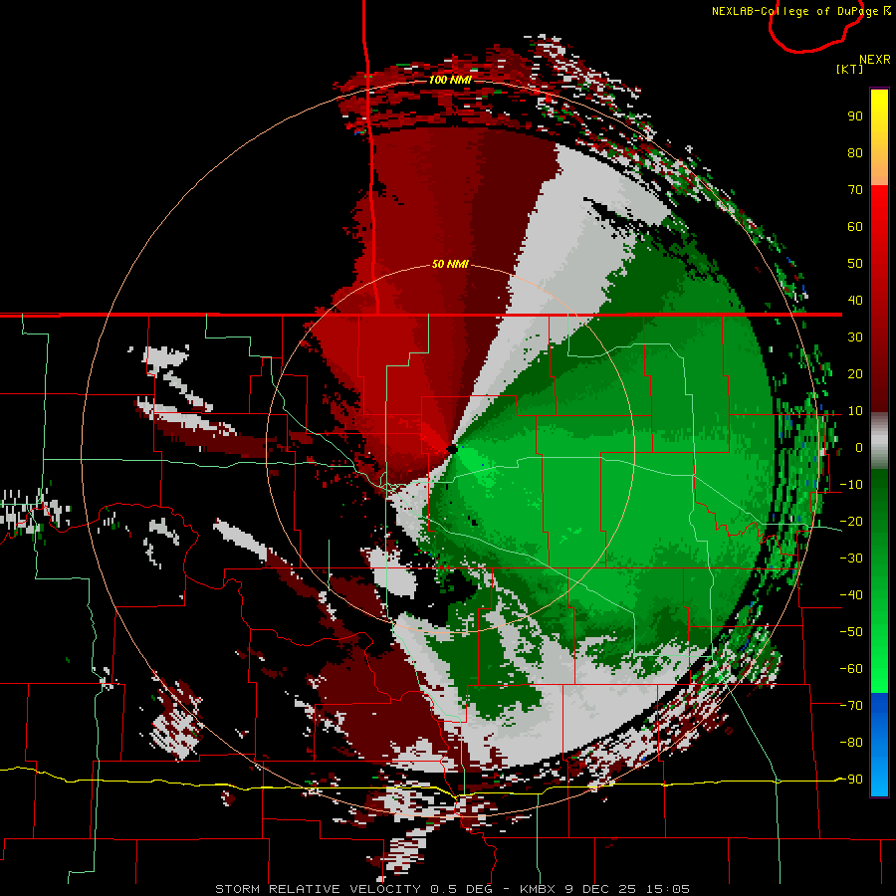Click the 40 knot scale label
Image resolution: width=896 pixels, height=896 pixels.
point(855,300)
